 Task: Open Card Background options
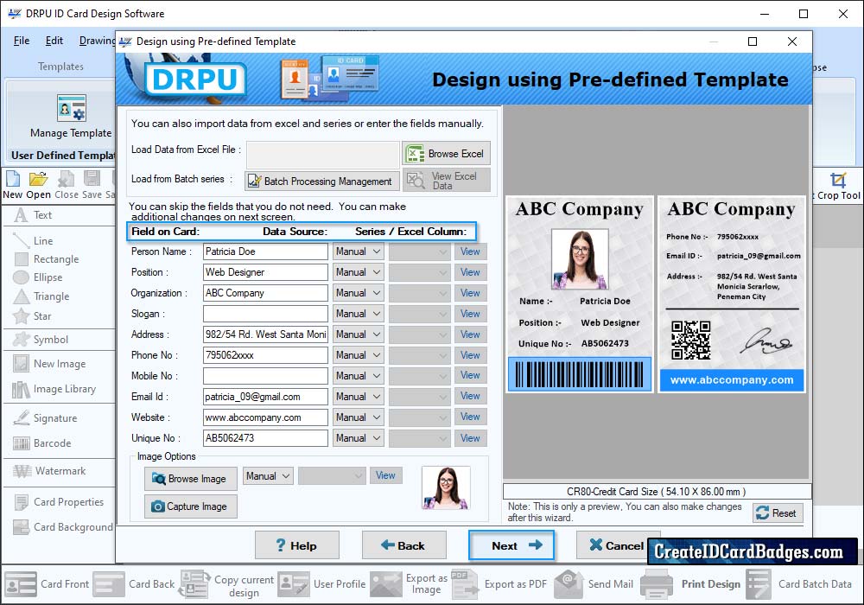coord(63,527)
